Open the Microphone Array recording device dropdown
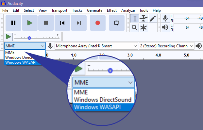Screen dimensions: 203x130 [x=96, y=46]
